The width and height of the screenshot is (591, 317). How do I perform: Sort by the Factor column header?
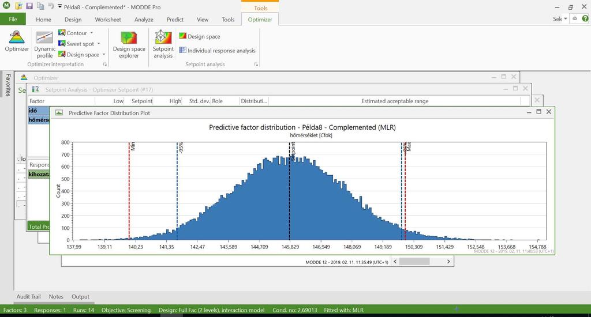pyautogui.click(x=61, y=101)
